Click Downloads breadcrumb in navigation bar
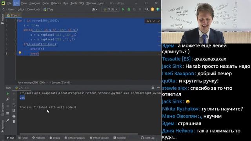This screenshot has height=141, width=251. pyautogui.click(x=34, y=9)
